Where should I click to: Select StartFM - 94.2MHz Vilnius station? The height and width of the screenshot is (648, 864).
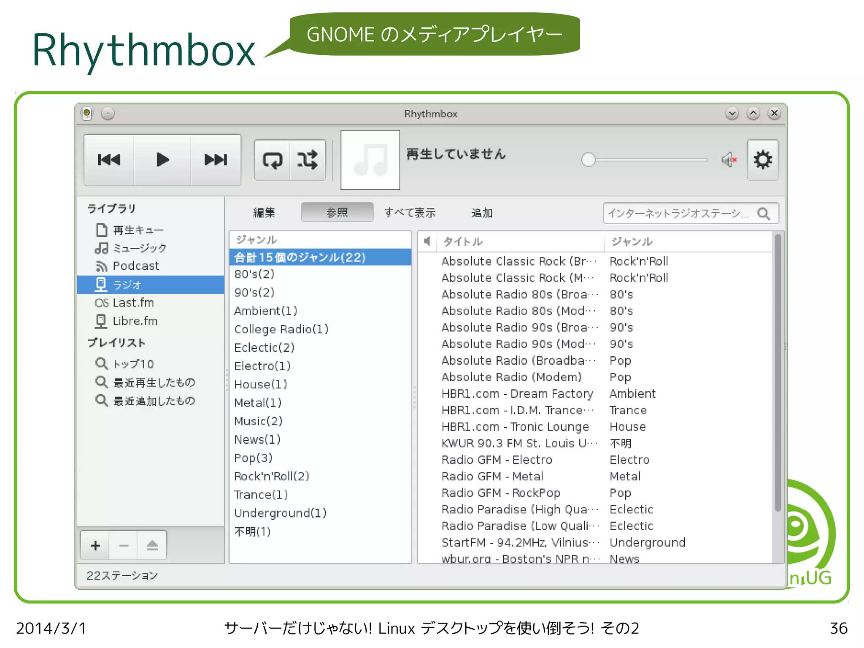[595, 542]
